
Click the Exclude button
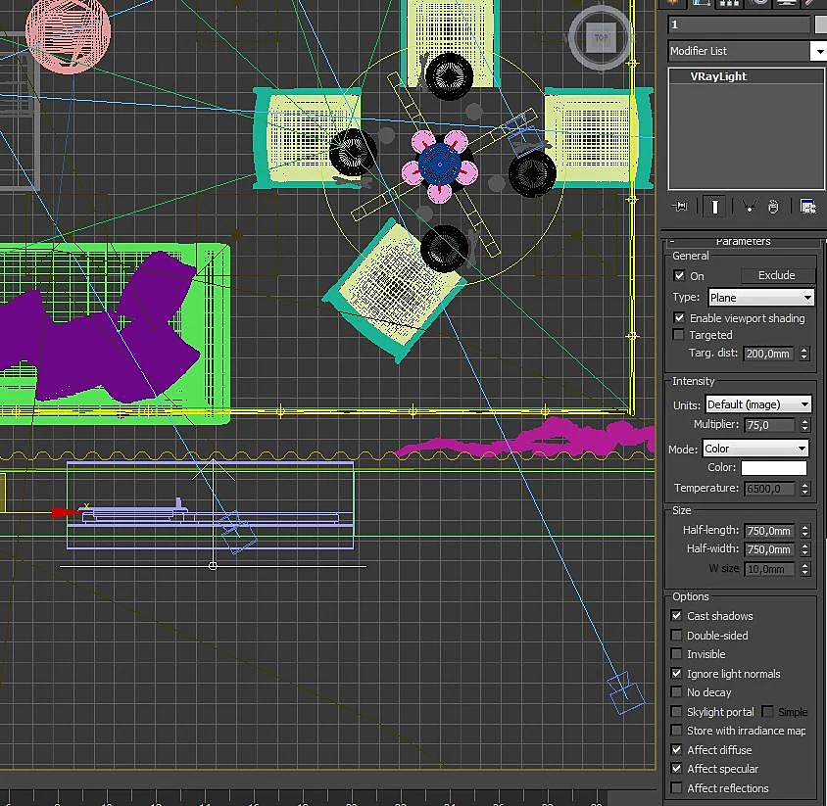coord(776,275)
